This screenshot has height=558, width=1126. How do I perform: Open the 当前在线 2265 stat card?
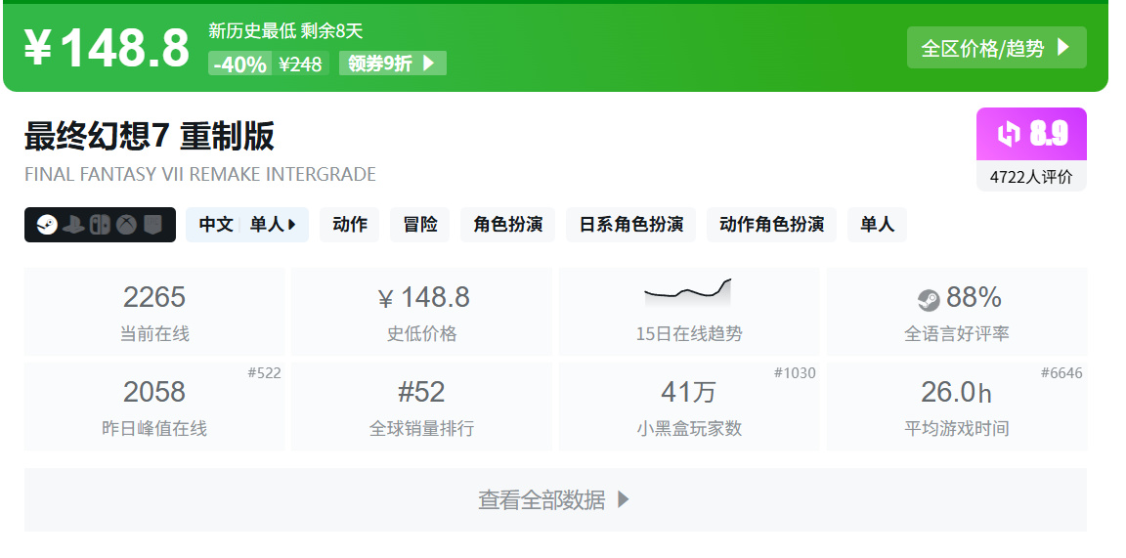tap(154, 312)
